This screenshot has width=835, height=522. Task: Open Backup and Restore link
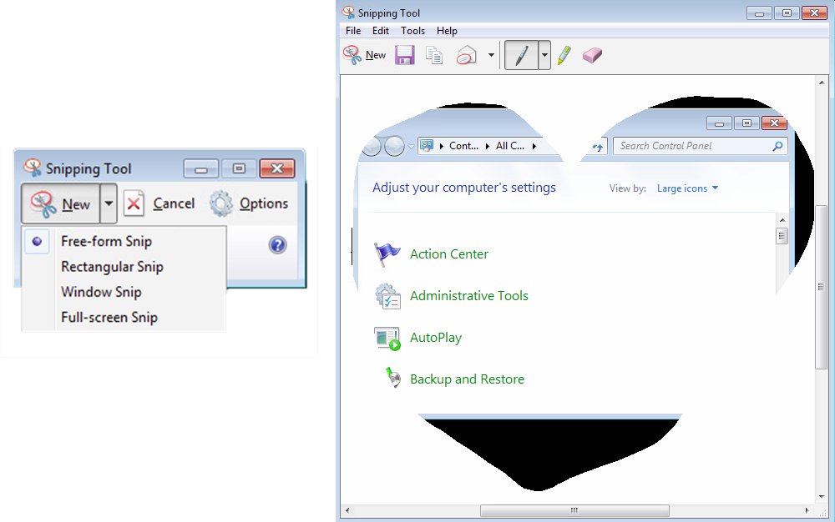[467, 379]
